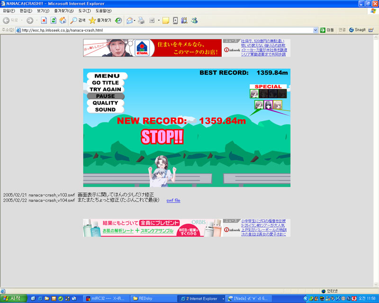Image resolution: width=379 pixels, height=303 pixels.
Task: Open the swf file link
Action: pos(173,201)
